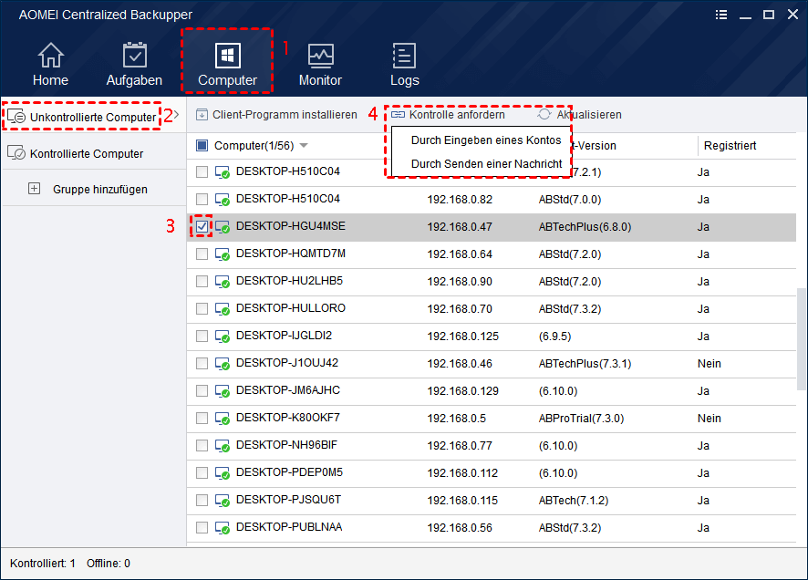
Task: Open the Computer tab
Action: coord(227,64)
